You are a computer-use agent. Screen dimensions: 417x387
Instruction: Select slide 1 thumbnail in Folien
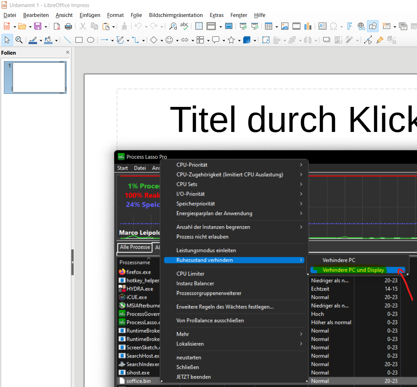pyautogui.click(x=39, y=78)
